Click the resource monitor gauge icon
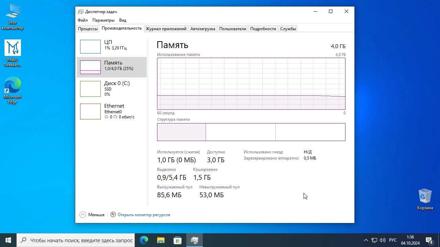440x247 pixels. [x=113, y=214]
